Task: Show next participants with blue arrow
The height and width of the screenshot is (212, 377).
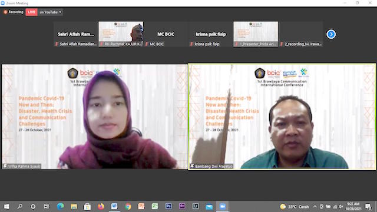Action: 331,34
